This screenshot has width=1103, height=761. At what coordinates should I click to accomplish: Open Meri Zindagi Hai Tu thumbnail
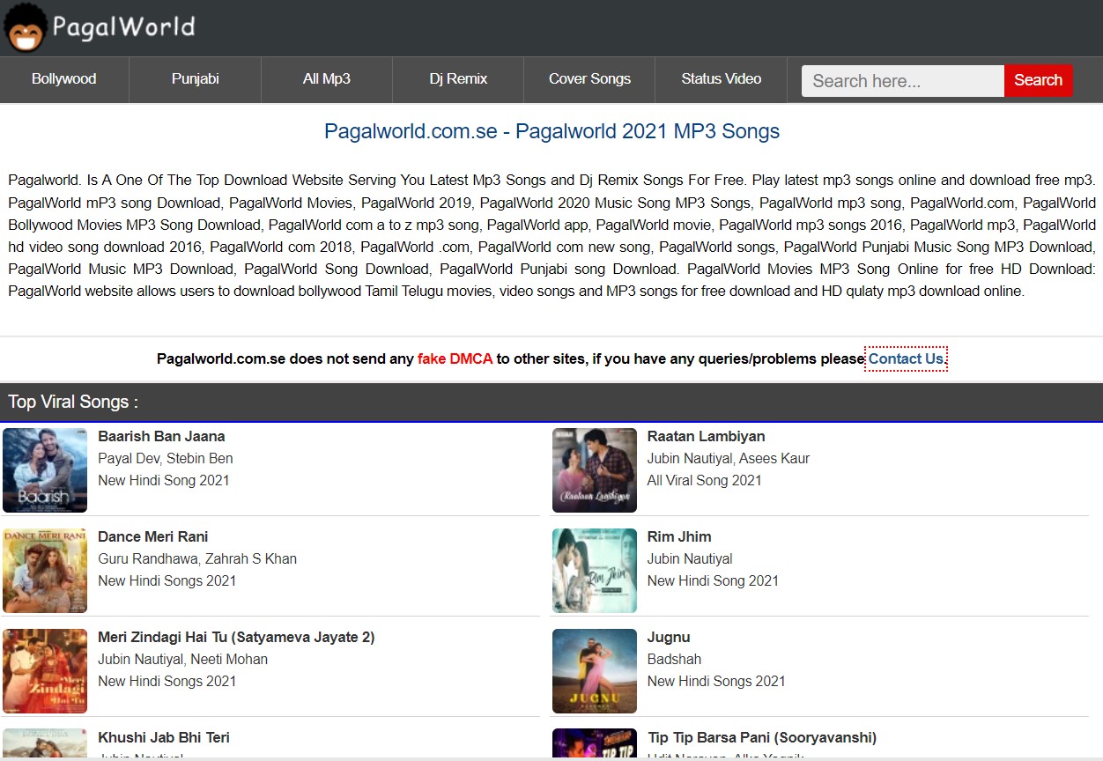(45, 671)
